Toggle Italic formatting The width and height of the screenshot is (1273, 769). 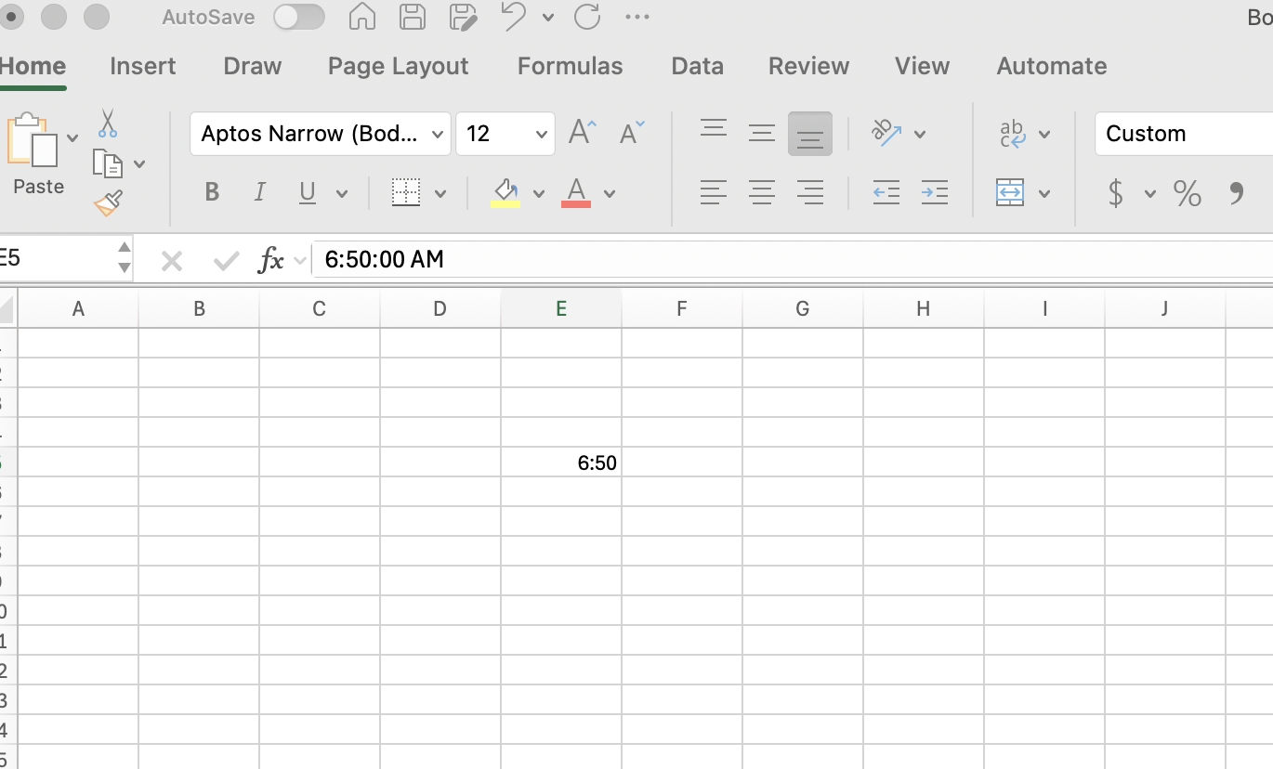click(260, 192)
